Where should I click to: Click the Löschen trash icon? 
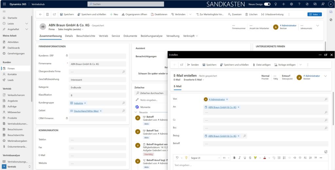[246, 14]
